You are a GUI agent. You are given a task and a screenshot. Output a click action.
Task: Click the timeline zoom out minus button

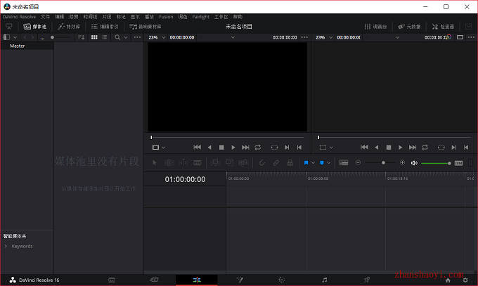tap(358, 163)
